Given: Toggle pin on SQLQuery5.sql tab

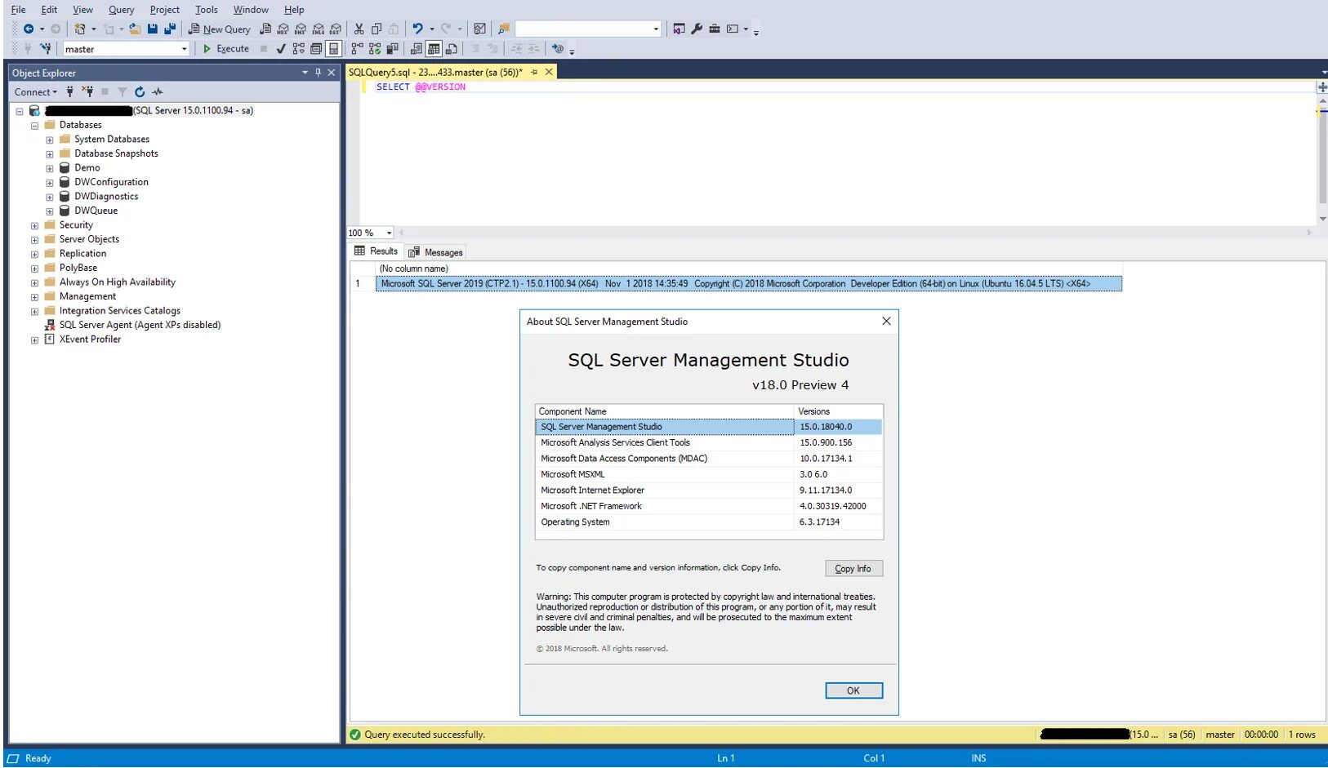Looking at the screenshot, I should click(534, 72).
